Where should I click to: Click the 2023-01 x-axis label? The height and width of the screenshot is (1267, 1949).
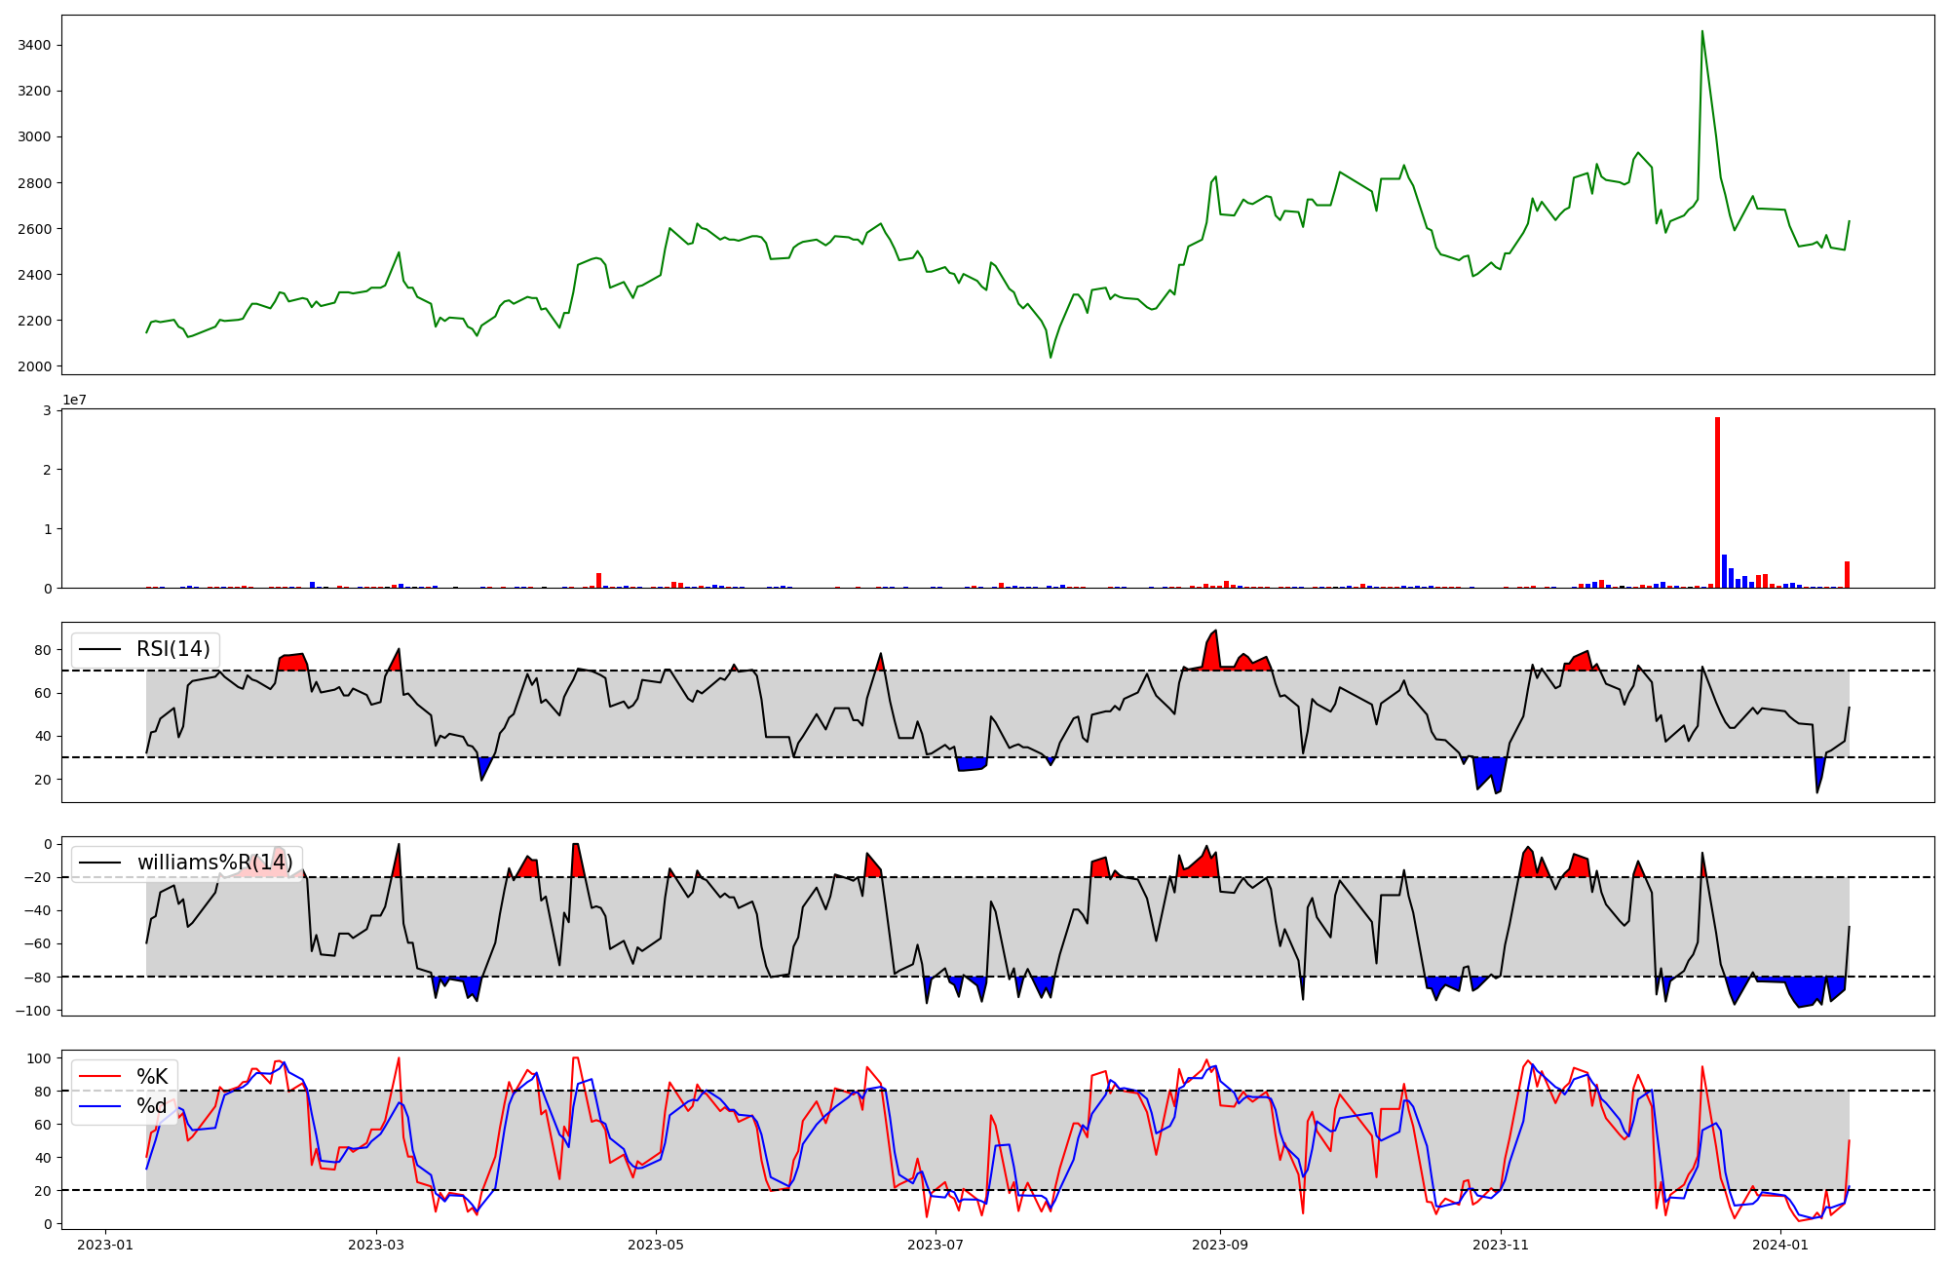click(x=105, y=1245)
